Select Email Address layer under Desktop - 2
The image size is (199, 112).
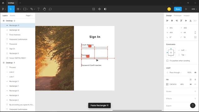[x=18, y=35]
